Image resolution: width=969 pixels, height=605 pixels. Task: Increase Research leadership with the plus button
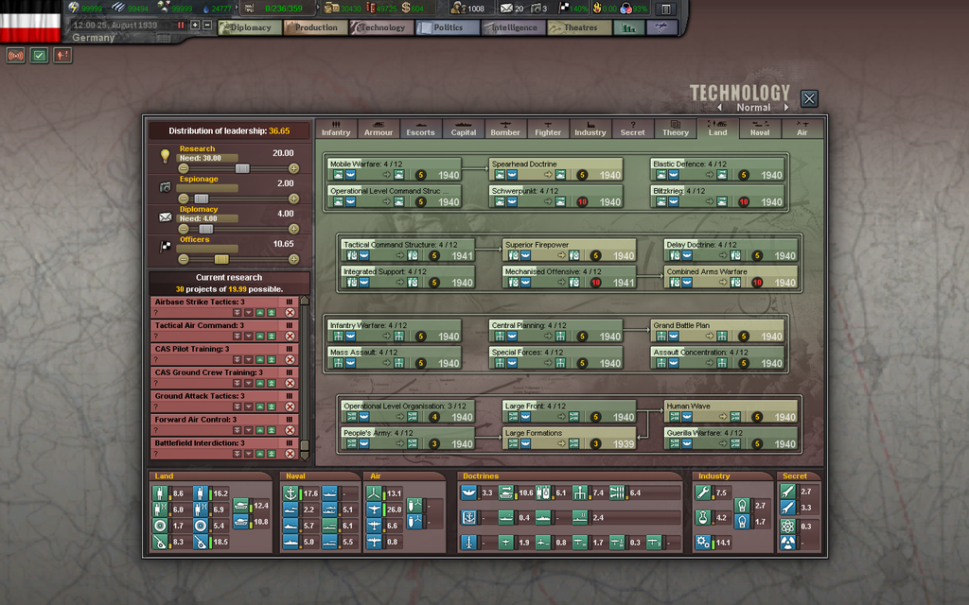[x=293, y=168]
